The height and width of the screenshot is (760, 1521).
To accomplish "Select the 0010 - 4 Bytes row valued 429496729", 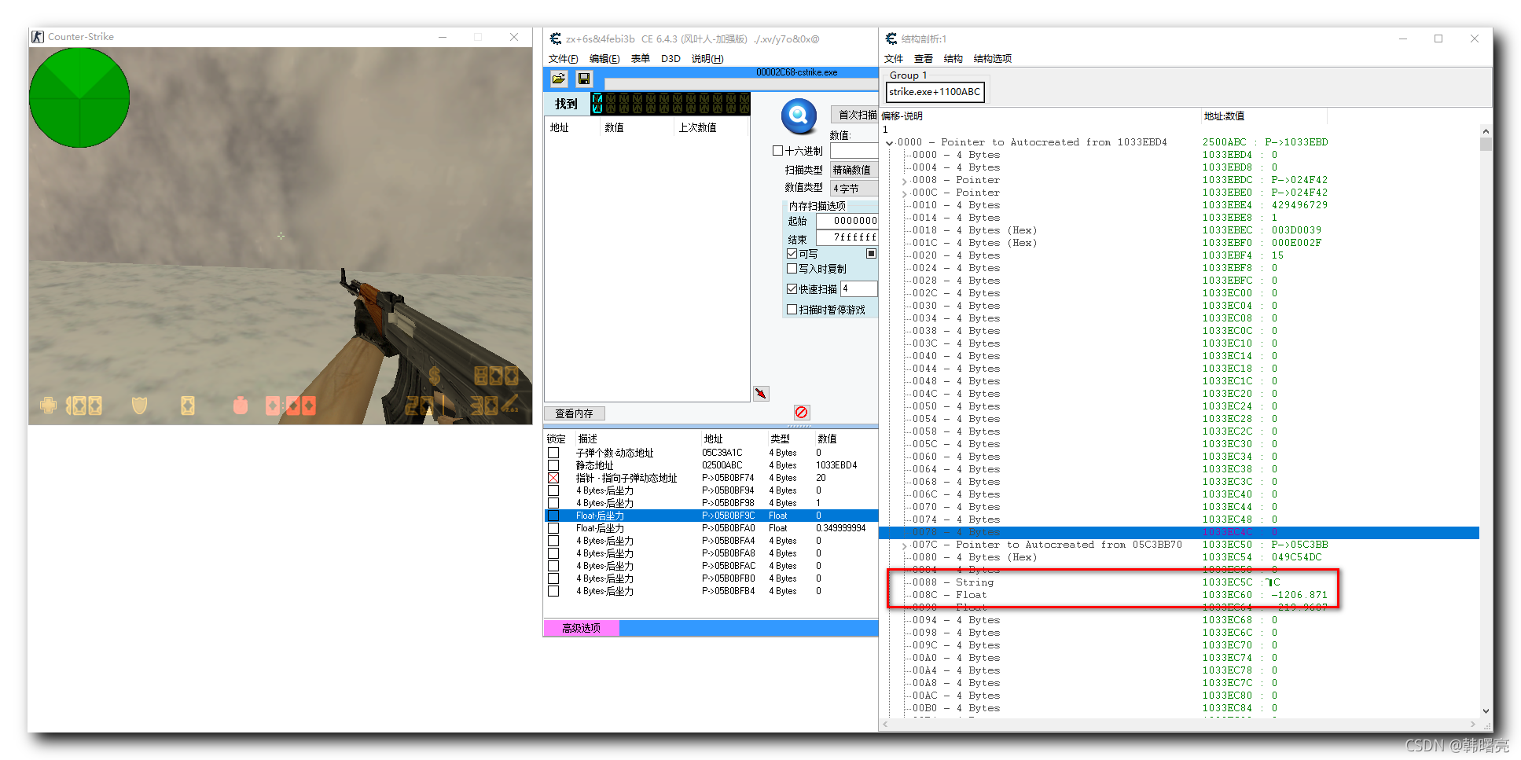I will [1179, 205].
